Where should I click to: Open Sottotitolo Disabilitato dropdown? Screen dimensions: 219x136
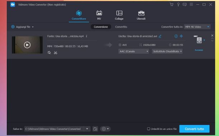[x=167, y=52]
